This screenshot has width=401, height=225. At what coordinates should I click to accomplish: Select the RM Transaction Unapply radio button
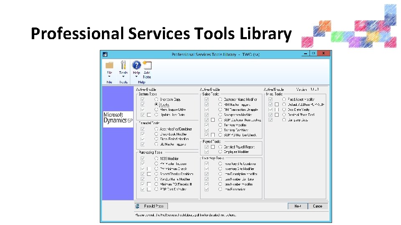coord(220,110)
